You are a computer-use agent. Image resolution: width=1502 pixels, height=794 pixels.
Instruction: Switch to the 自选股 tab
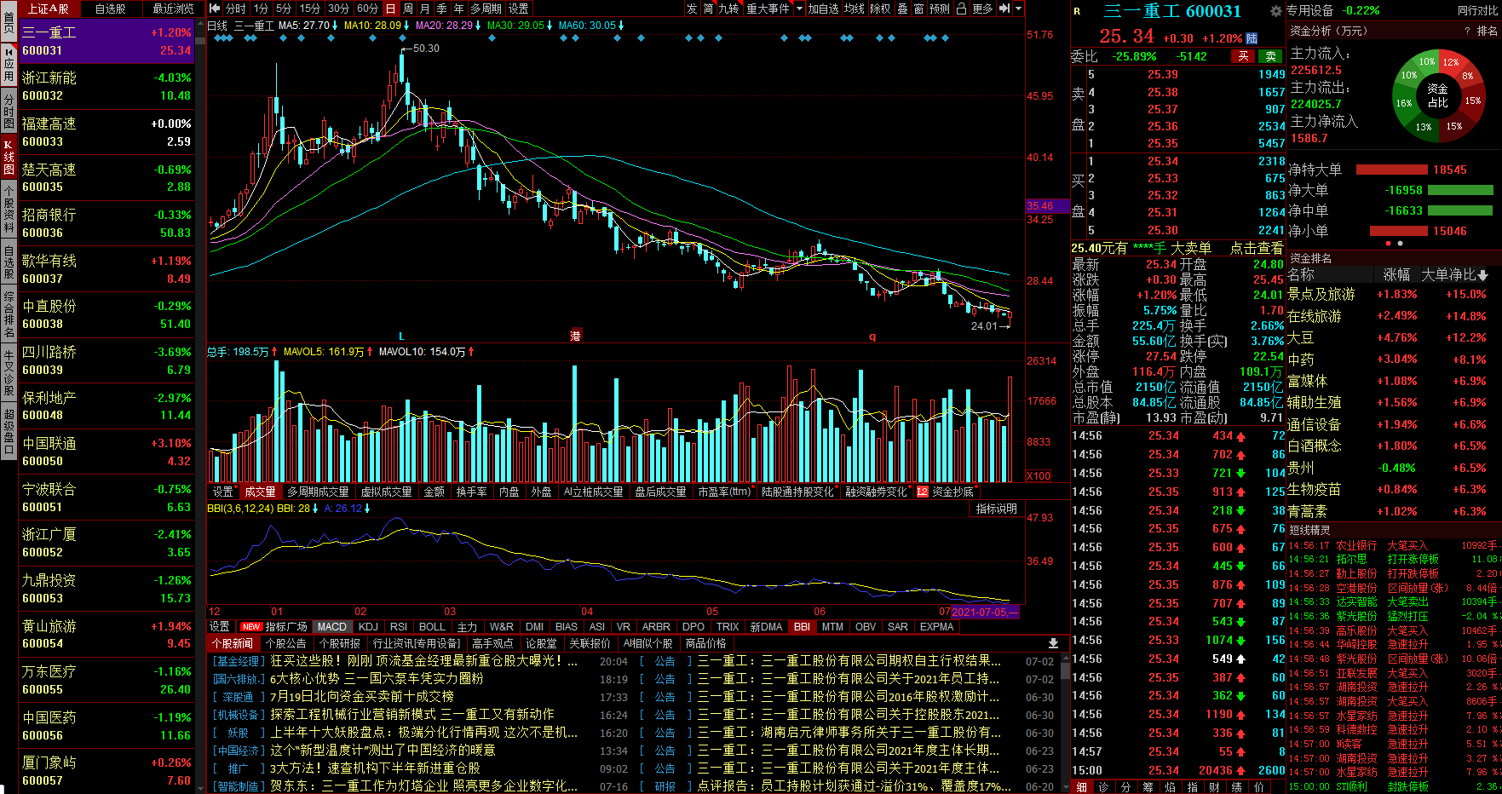(111, 9)
